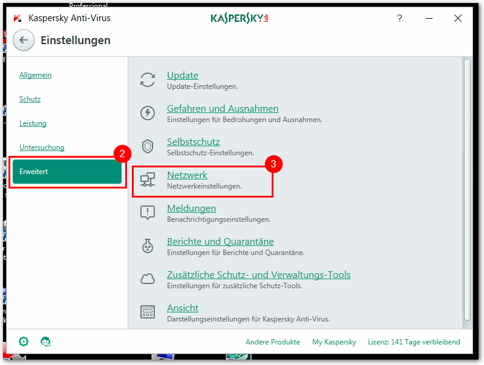
Task: Click 'Darstellungseinstellungen für Kaspersky Anti-Virus' text
Action: (x=249, y=319)
